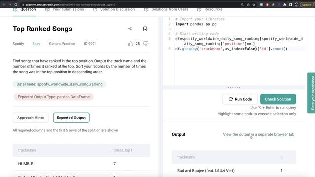
Task: Click the thumbs down dislike icon
Action: coord(146,44)
